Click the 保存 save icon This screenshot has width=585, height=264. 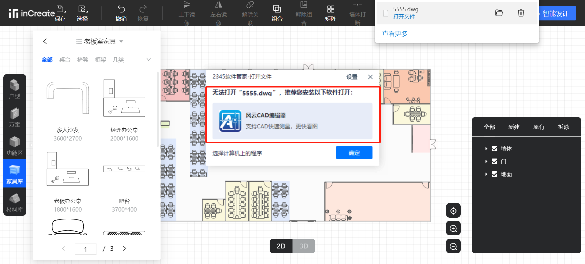(x=60, y=9)
